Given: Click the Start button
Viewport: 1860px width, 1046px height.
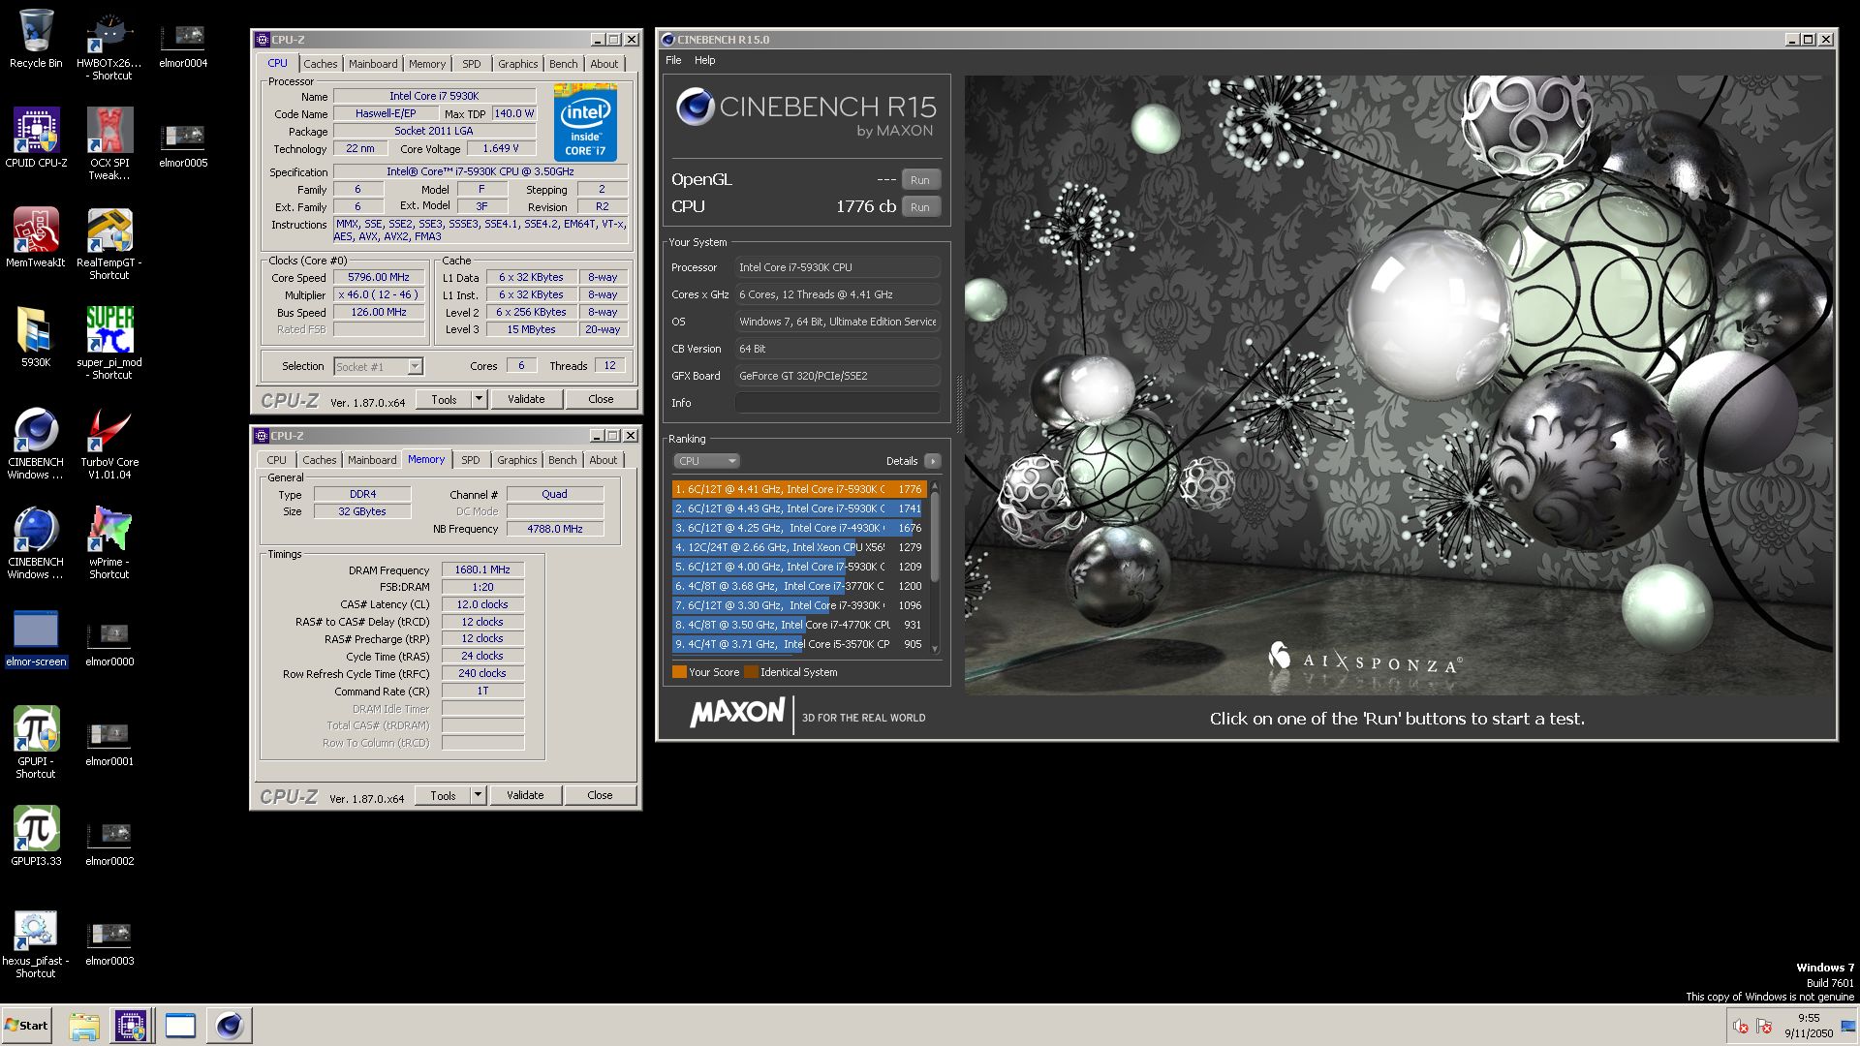Looking at the screenshot, I should 26,1026.
